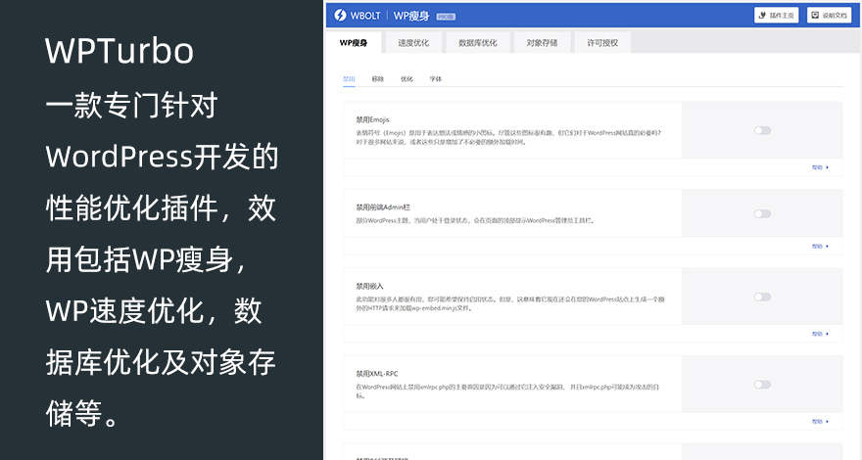Select the 优化 sub-tab
Screen dimensions: 862x460
407,79
